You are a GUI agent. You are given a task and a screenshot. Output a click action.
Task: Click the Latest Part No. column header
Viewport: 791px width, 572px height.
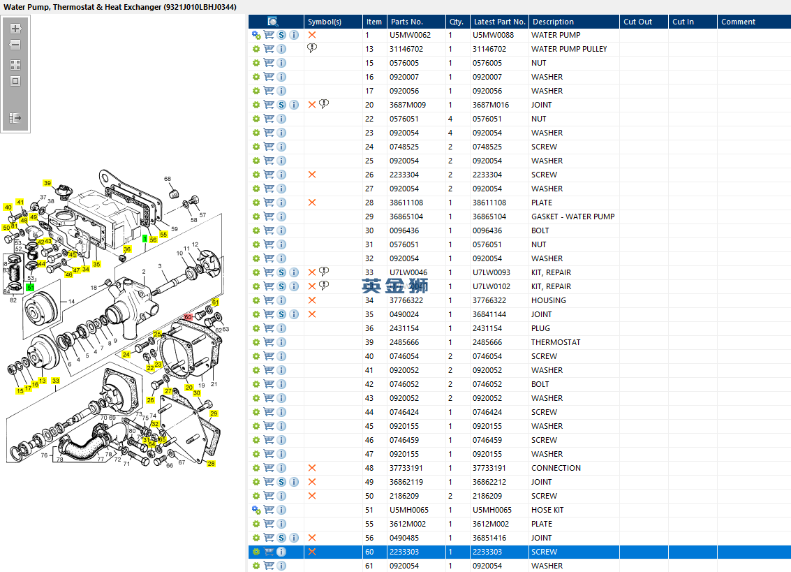(x=498, y=22)
